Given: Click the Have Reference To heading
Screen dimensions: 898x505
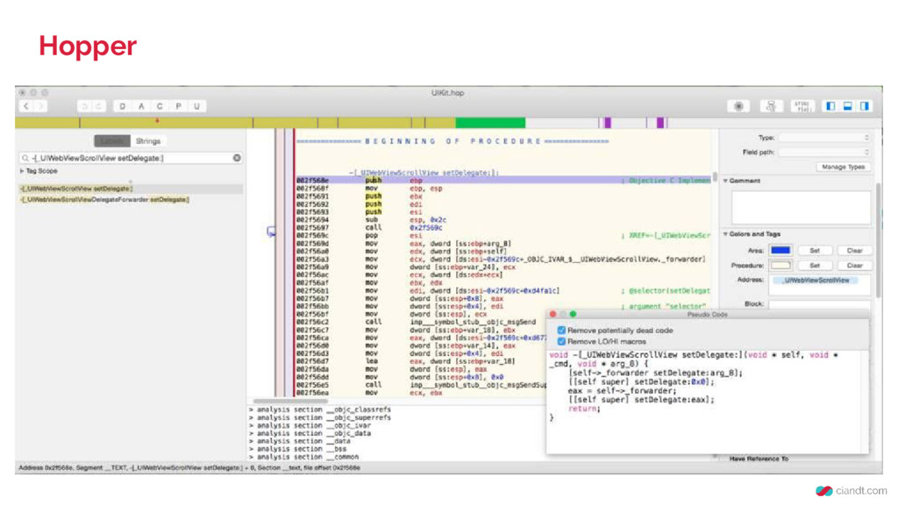Looking at the screenshot, I should (759, 459).
